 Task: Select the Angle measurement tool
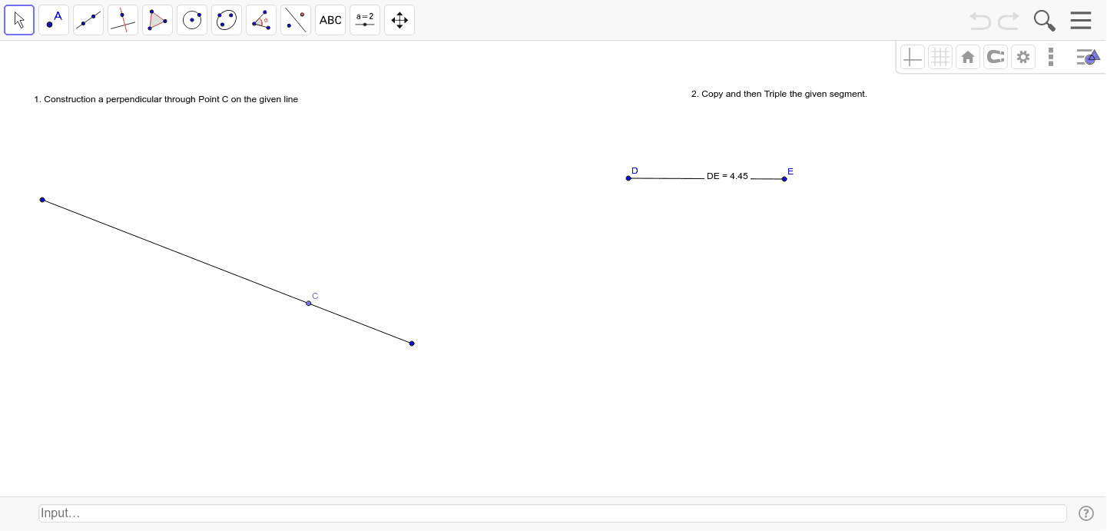[x=261, y=20]
